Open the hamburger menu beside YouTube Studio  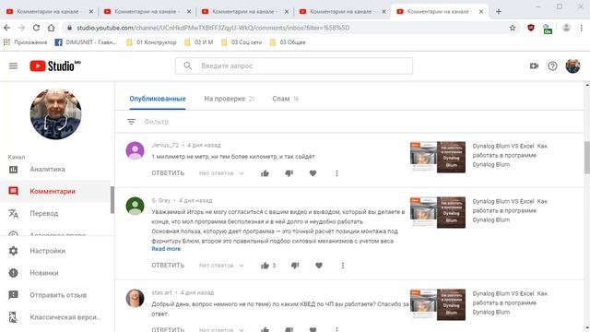click(x=13, y=65)
